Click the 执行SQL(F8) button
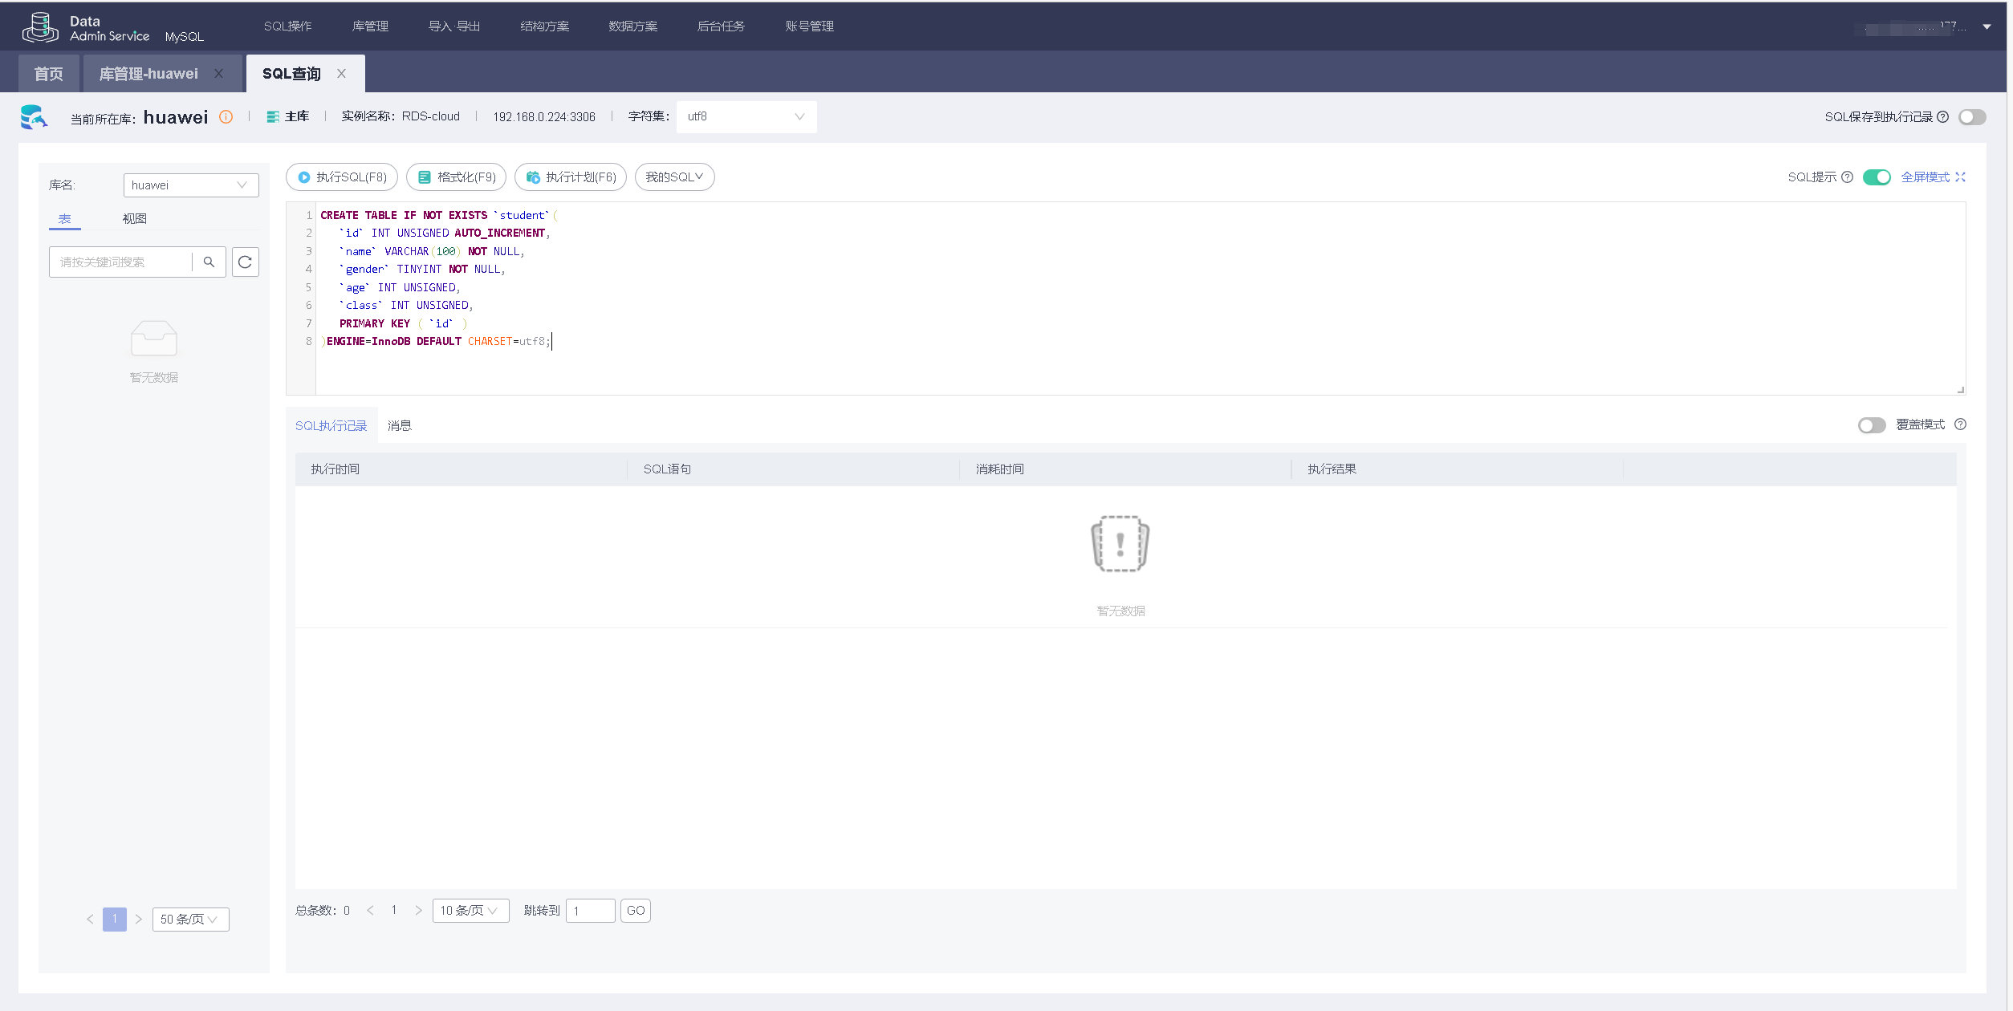Screen dimensions: 2013x1011 342,177
